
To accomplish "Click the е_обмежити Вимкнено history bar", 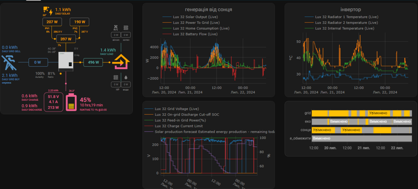I will [x=362, y=138].
